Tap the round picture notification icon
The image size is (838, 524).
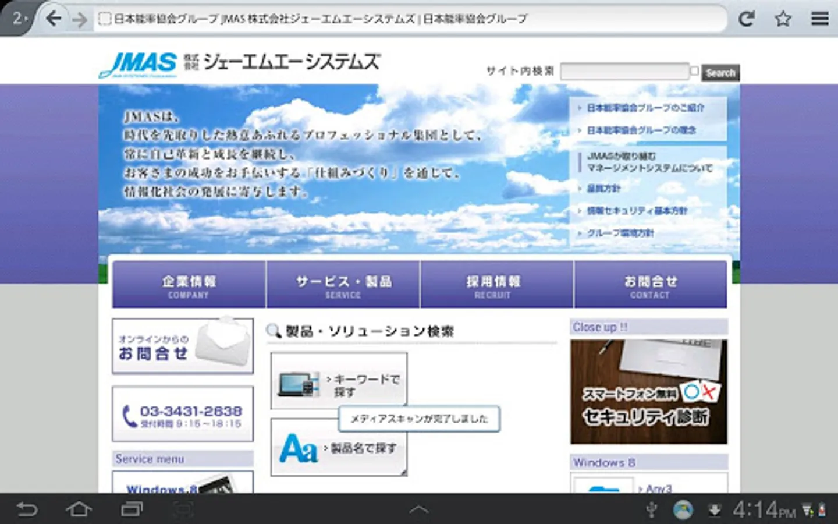click(683, 510)
